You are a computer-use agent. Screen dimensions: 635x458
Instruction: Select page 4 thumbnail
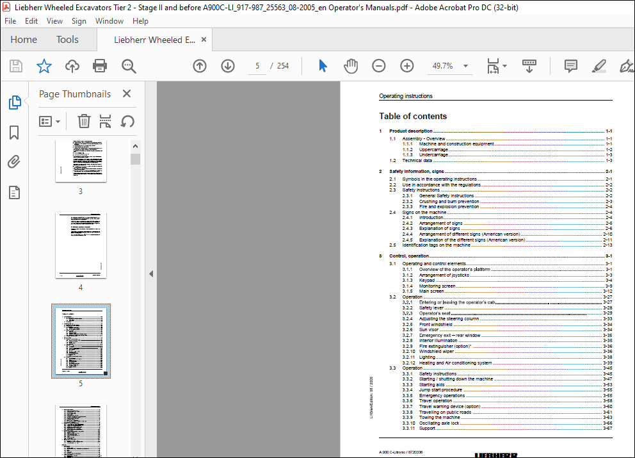pyautogui.click(x=81, y=245)
